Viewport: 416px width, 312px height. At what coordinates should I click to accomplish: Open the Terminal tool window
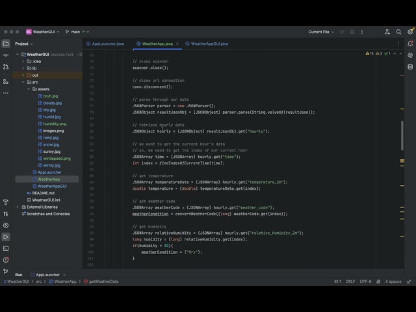coord(6,248)
